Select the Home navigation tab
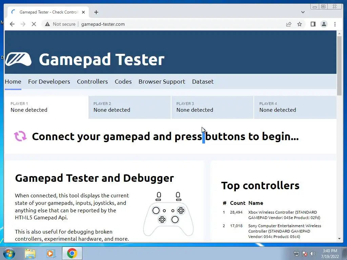The height and width of the screenshot is (260, 347). tap(13, 82)
